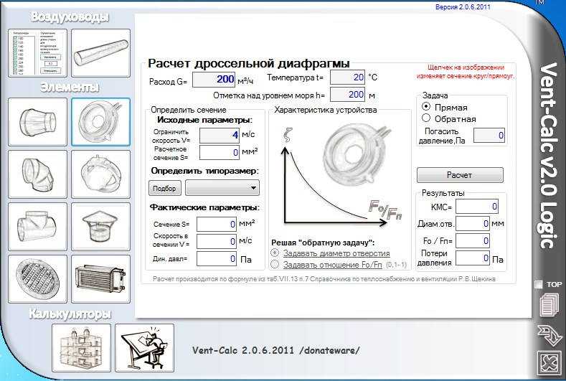
Task: Click the red hint about changing section
Action: (x=466, y=72)
